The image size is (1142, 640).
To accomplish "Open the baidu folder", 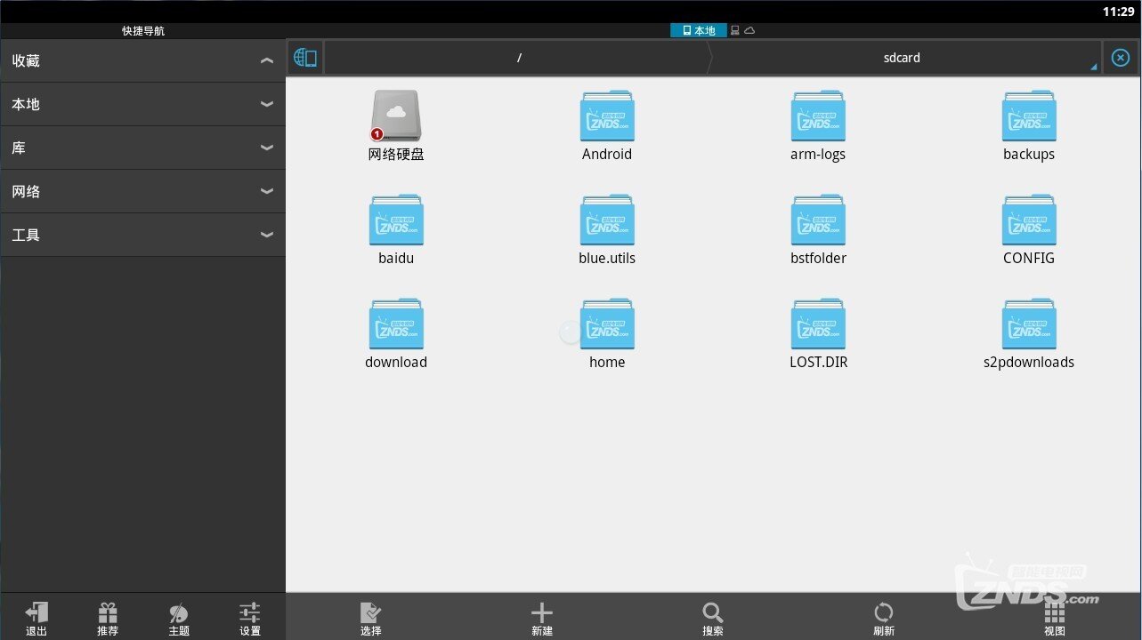I will pos(396,220).
